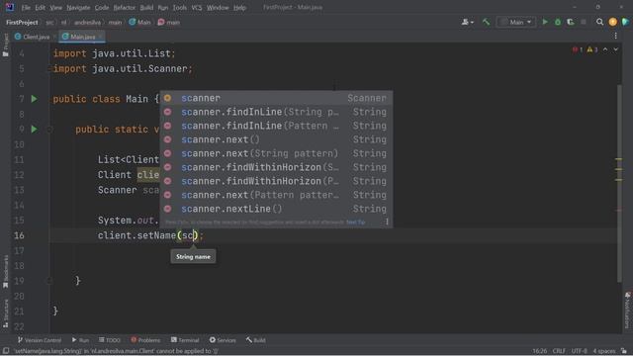
Task: Click the Build Project hammer icon
Action: (x=486, y=22)
